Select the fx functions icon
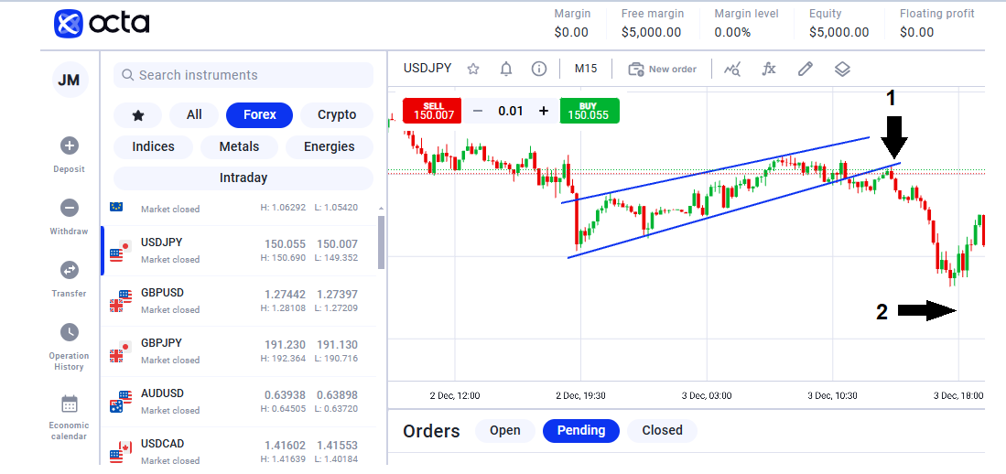Image resolution: width=1006 pixels, height=474 pixels. (769, 69)
